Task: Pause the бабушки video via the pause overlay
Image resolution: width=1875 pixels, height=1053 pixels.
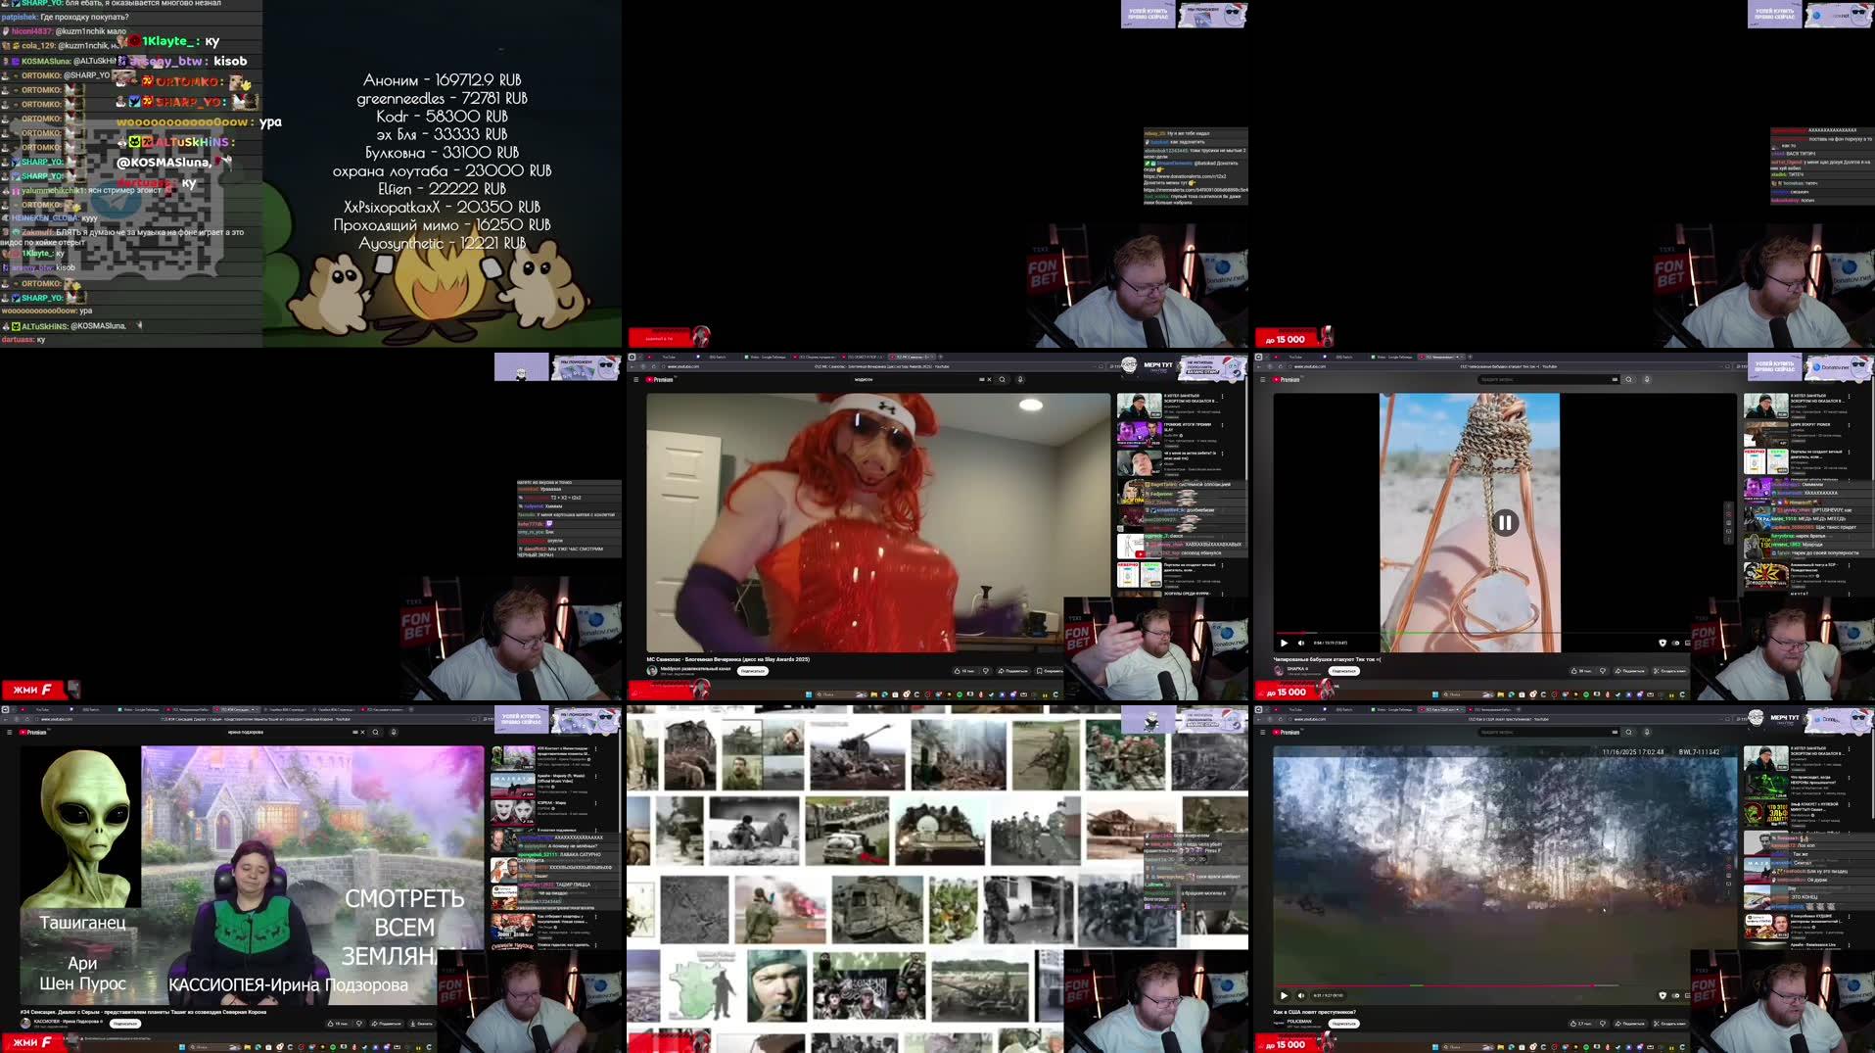Action: [1503, 522]
